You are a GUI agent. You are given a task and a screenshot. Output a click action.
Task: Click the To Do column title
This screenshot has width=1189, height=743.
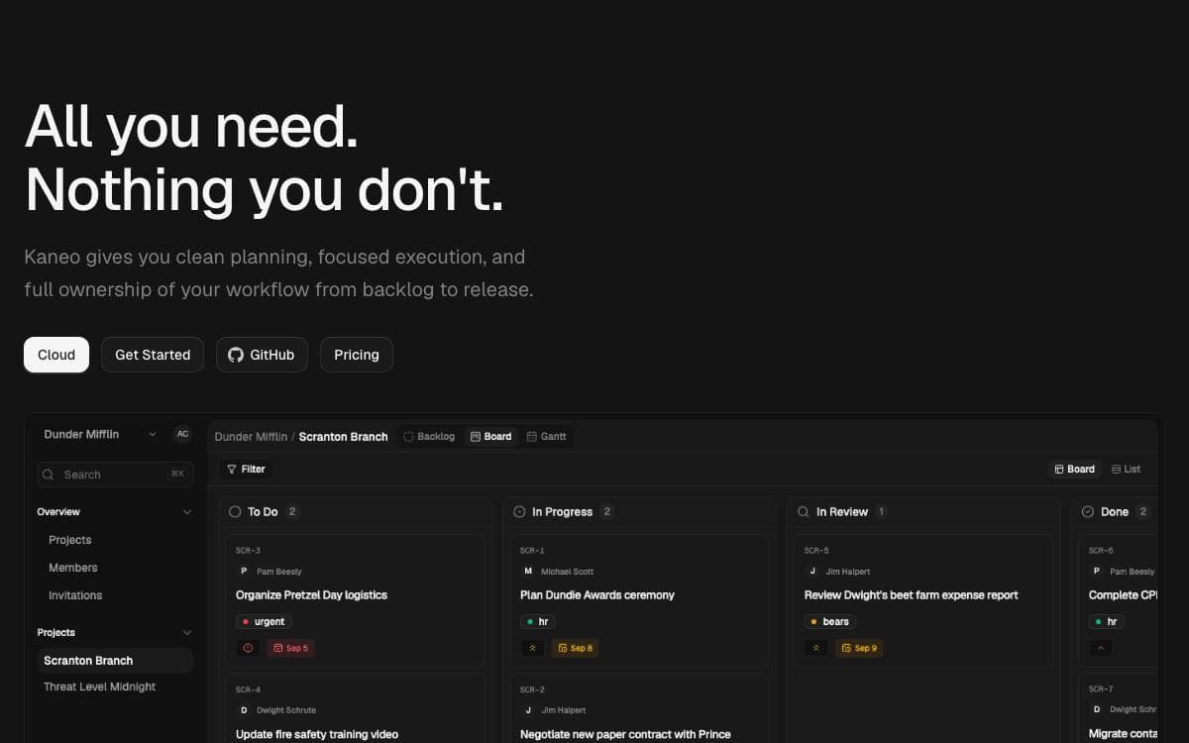pos(263,512)
